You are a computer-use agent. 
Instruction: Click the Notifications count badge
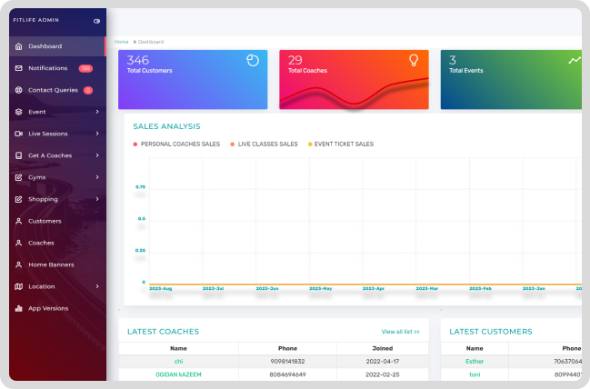coord(85,68)
